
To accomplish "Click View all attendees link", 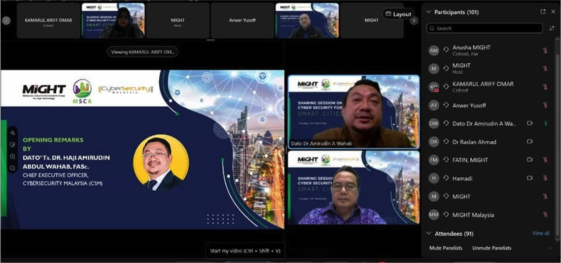I will pyautogui.click(x=541, y=233).
